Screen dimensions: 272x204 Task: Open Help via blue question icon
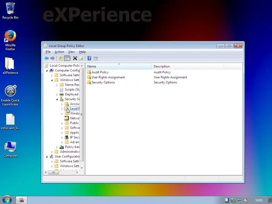tap(89, 58)
